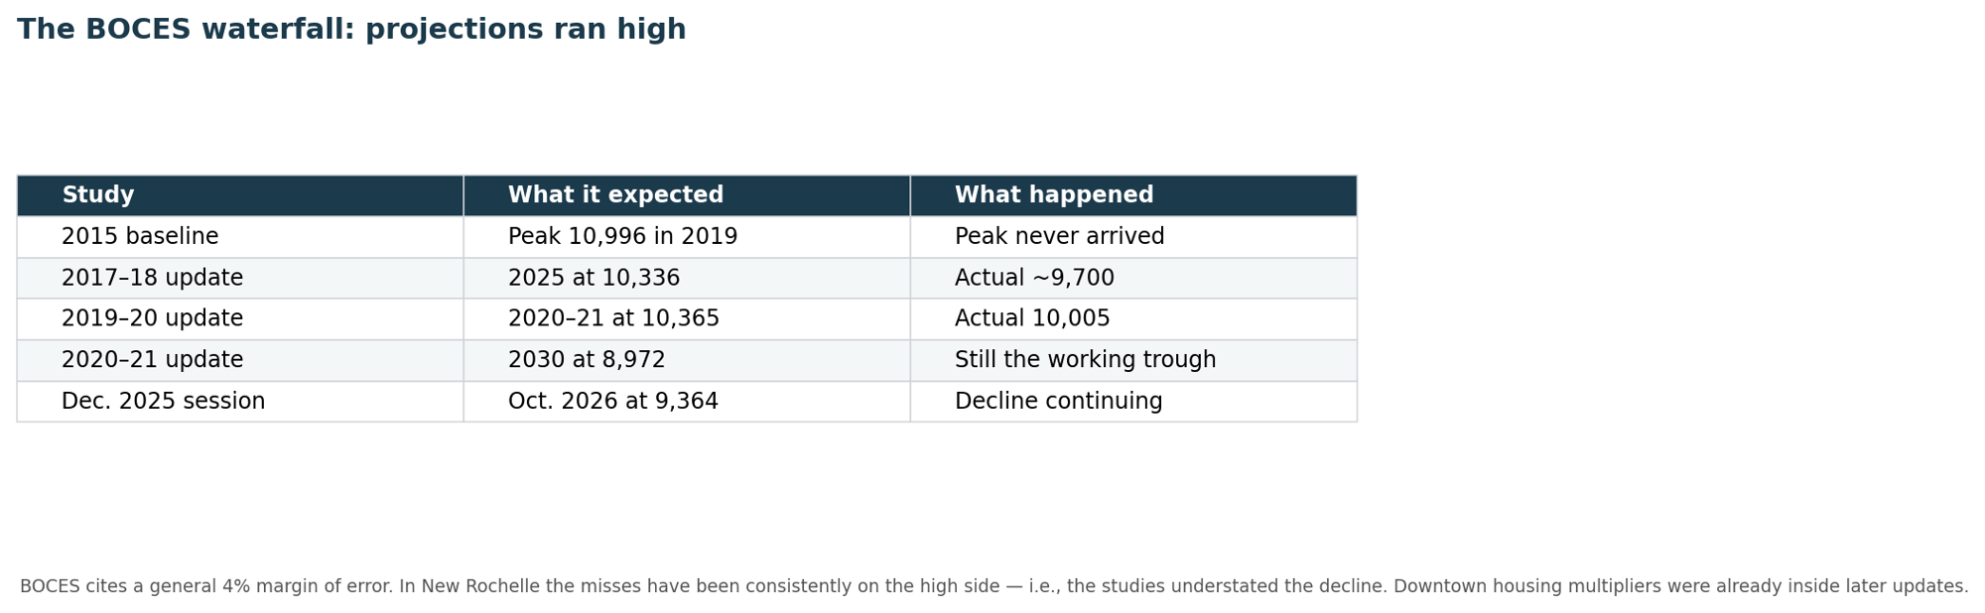The image size is (1985, 613).
Task: Click the 'Decline continuing' cell
Action: (x=1133, y=402)
